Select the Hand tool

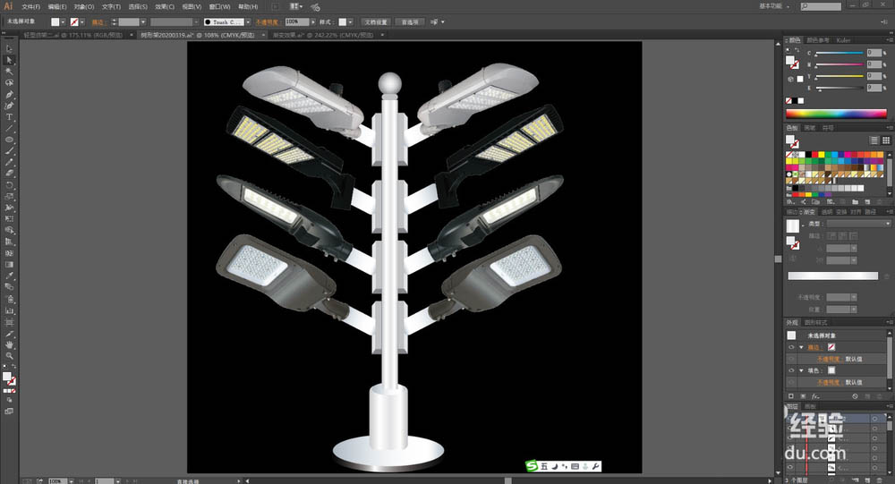tap(9, 344)
